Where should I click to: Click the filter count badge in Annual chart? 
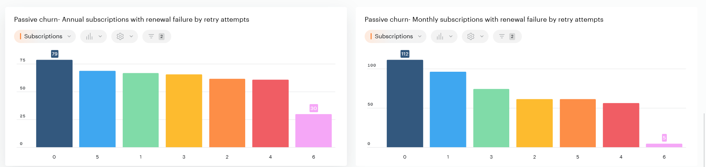coord(162,36)
